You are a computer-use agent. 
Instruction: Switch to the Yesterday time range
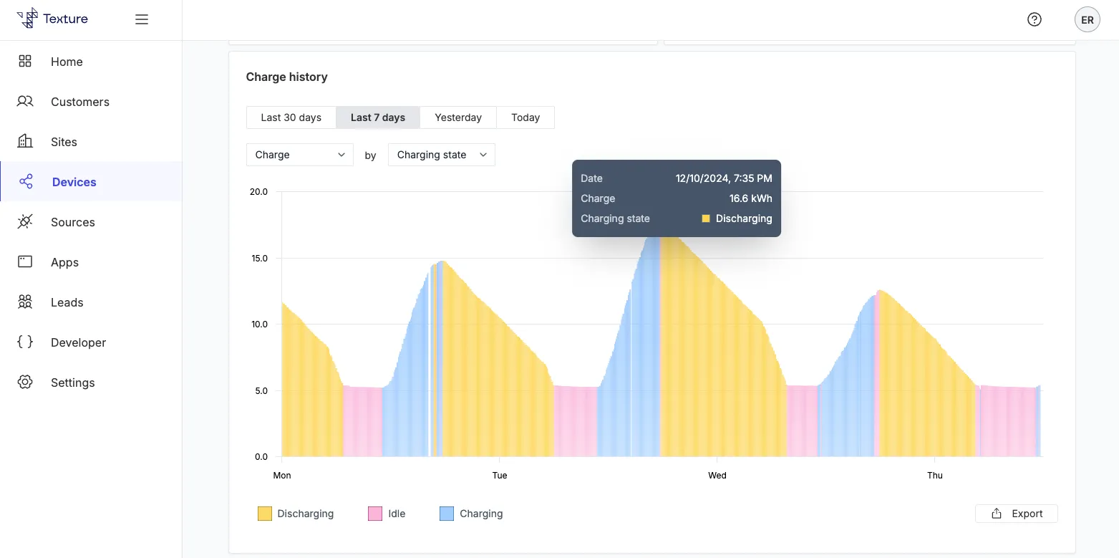[458, 117]
